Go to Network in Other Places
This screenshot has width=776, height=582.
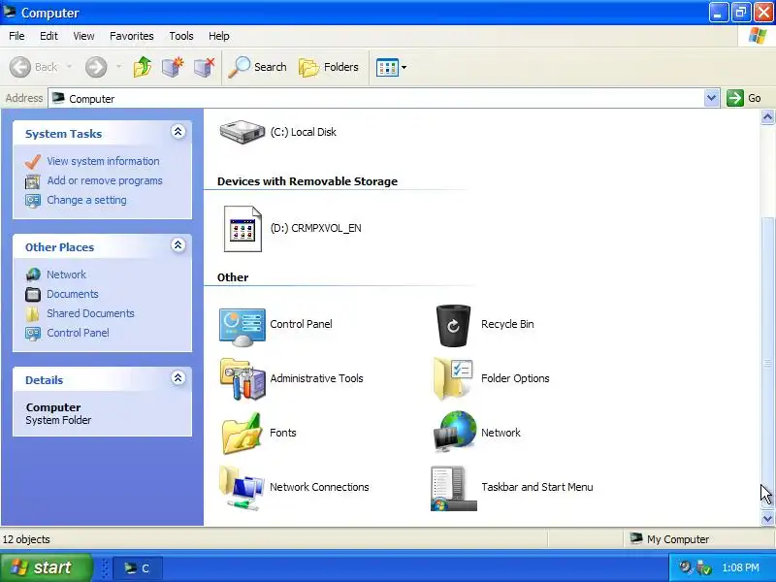[x=66, y=275]
